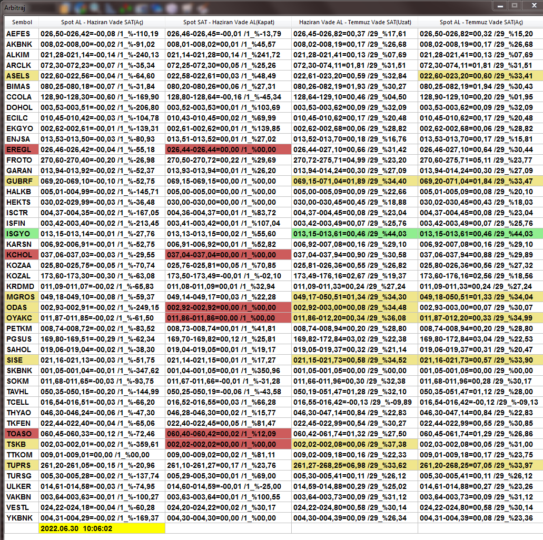Click TUPRS cell '261,20-268,25=07,05 /29_%33,97'
The height and width of the screenshot is (540, 543).
(481, 465)
